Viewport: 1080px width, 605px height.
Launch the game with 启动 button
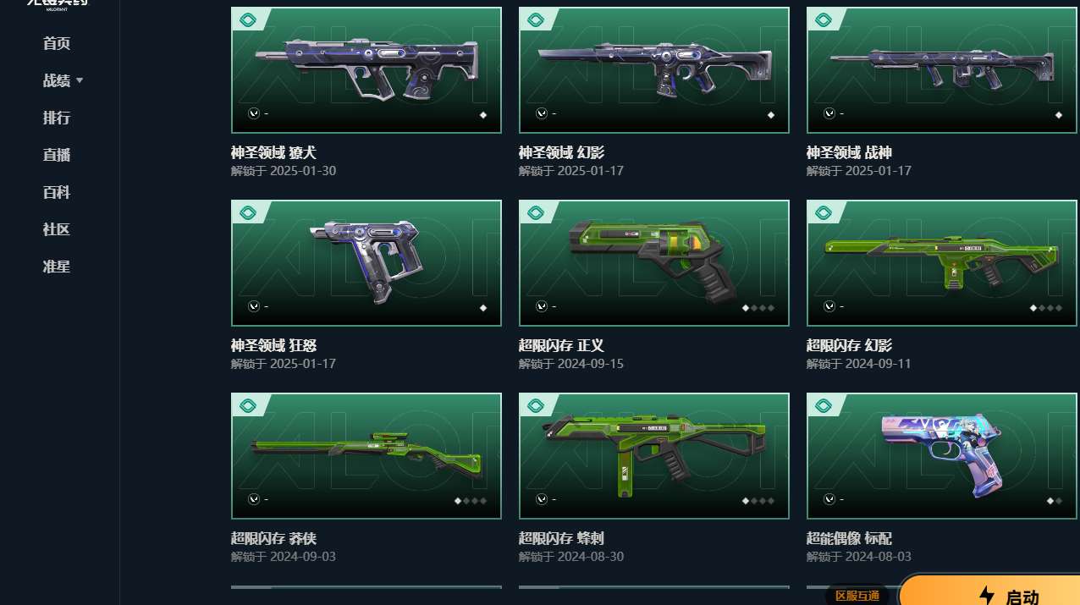tap(990, 591)
